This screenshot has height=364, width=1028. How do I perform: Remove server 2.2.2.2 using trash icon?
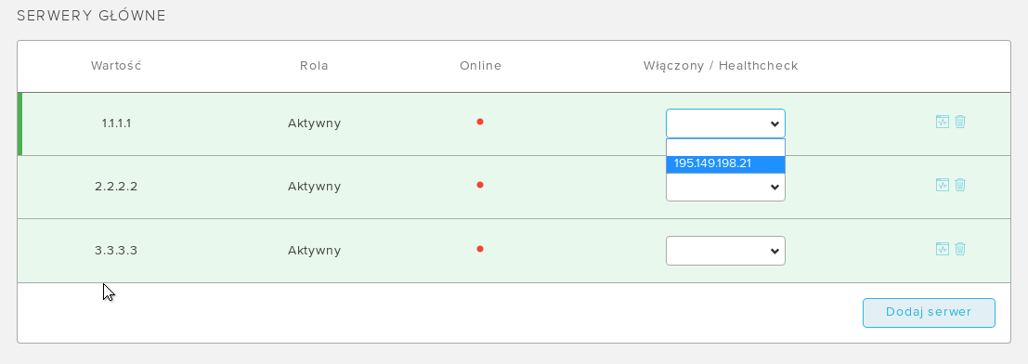tap(960, 184)
